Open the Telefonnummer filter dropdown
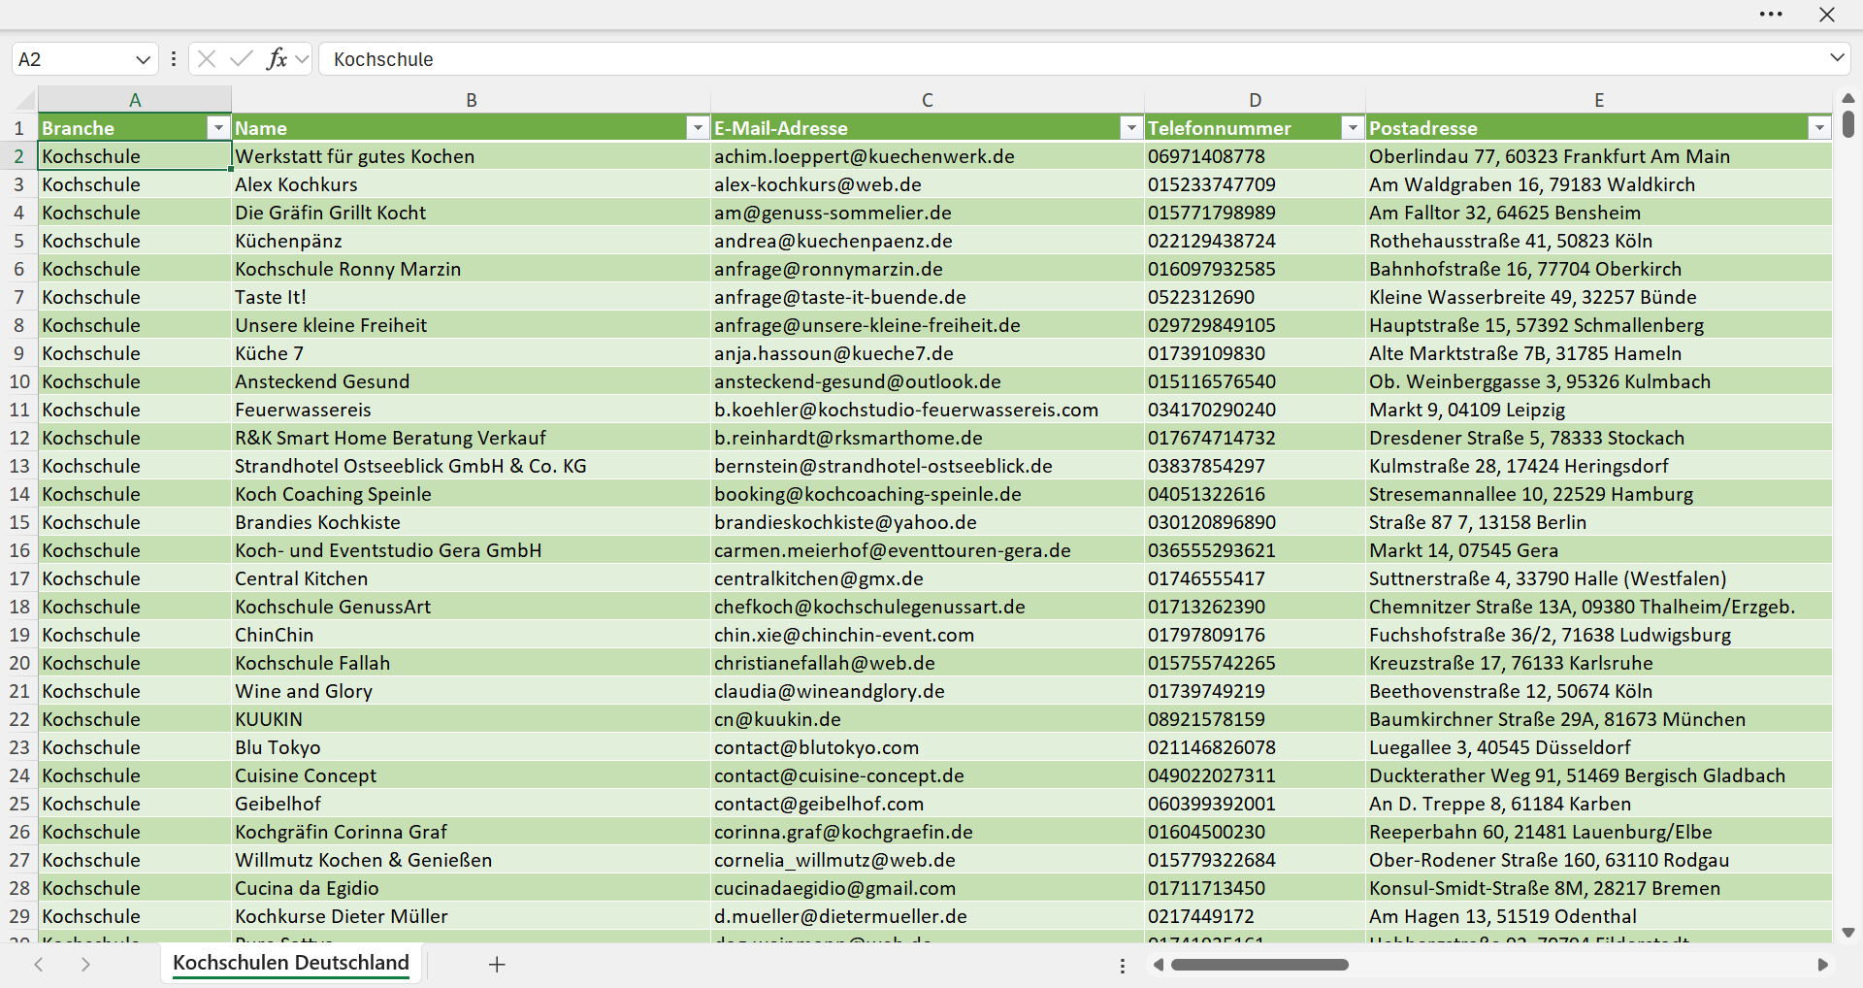The image size is (1863, 988). (1353, 128)
